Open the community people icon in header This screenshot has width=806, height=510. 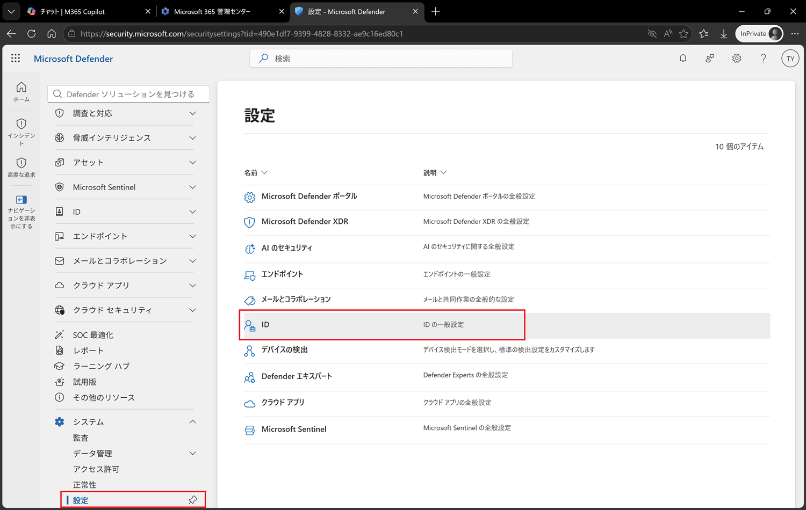pos(710,59)
